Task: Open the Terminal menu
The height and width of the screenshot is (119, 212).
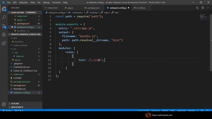Action: coord(56,2)
